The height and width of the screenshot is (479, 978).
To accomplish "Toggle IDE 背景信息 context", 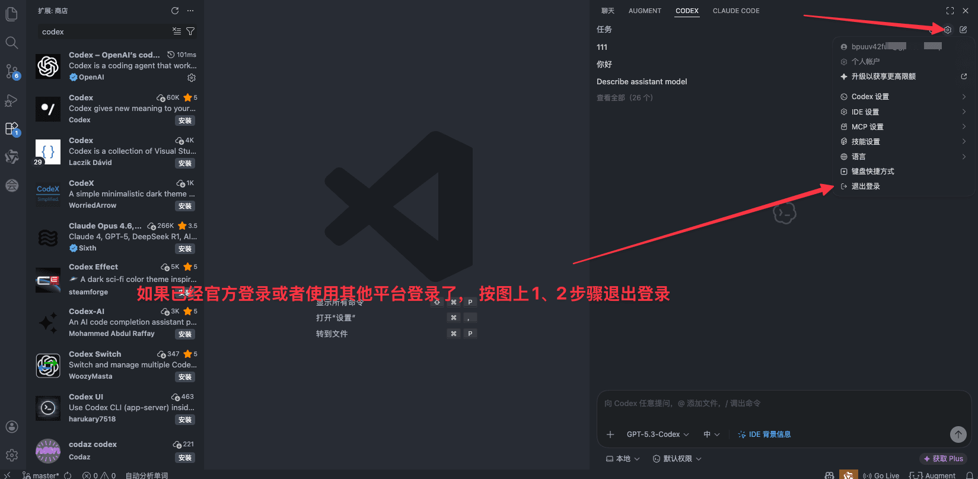I will [764, 434].
